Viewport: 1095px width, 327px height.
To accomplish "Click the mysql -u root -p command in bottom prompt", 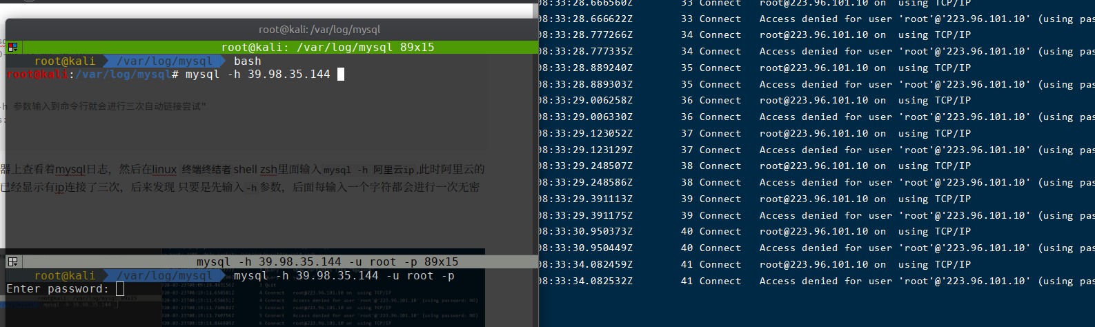I will coord(344,276).
